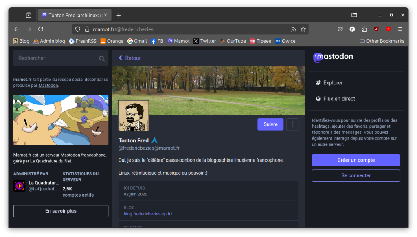Screen dimensions: 417x237
Task: Click the '02 juin 2020' join date
Action: pyautogui.click(x=135, y=194)
